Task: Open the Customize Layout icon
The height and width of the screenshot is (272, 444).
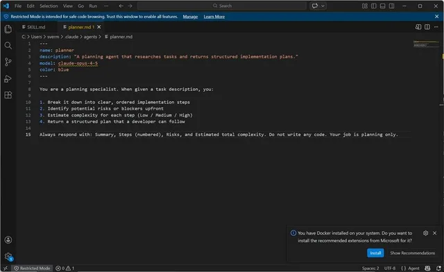Action: 365,6
